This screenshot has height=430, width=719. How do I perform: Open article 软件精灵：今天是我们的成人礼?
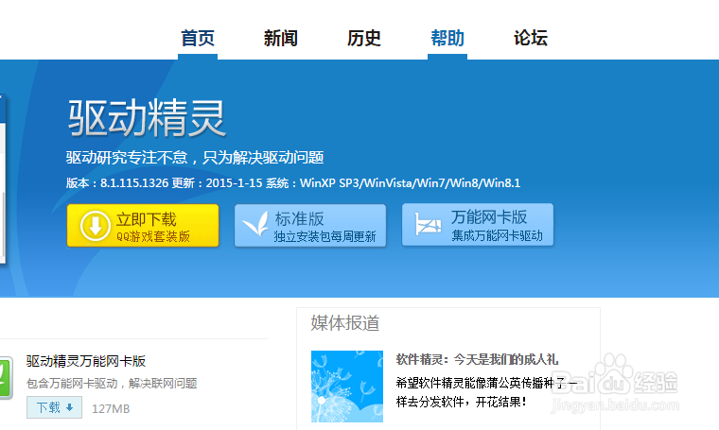click(x=477, y=359)
